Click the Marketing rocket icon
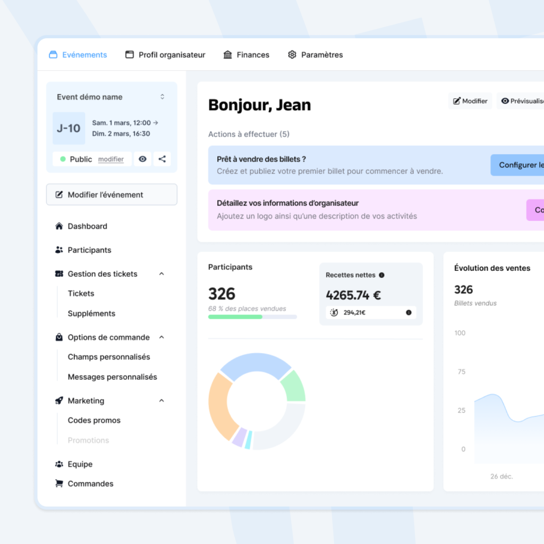This screenshot has width=544, height=544. [x=59, y=401]
